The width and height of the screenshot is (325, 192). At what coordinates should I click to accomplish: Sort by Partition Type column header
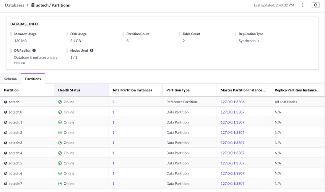(178, 90)
